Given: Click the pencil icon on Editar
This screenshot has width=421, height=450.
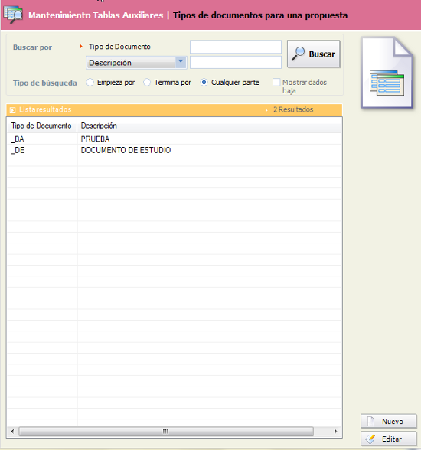Looking at the screenshot, I should 370,439.
